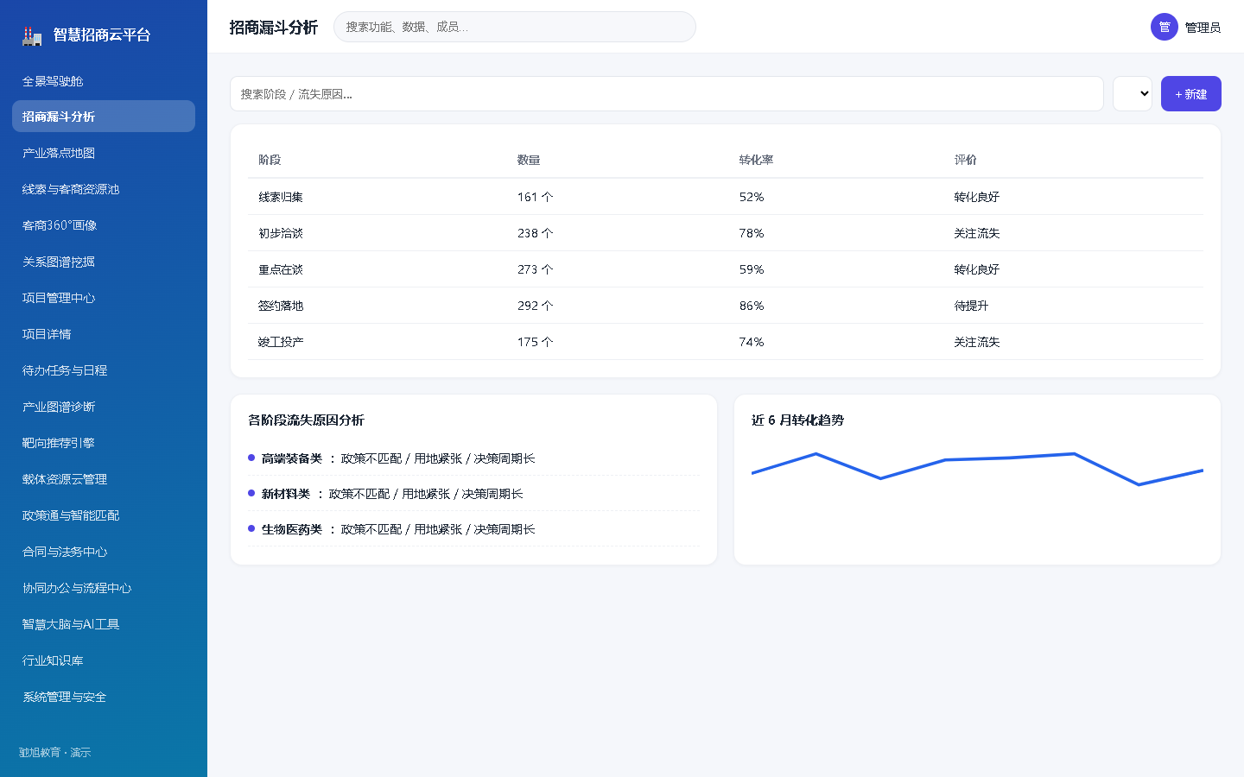Select 载体资源云管理
1244x777 pixels.
click(104, 479)
